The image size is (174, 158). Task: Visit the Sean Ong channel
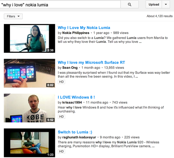click(70, 67)
